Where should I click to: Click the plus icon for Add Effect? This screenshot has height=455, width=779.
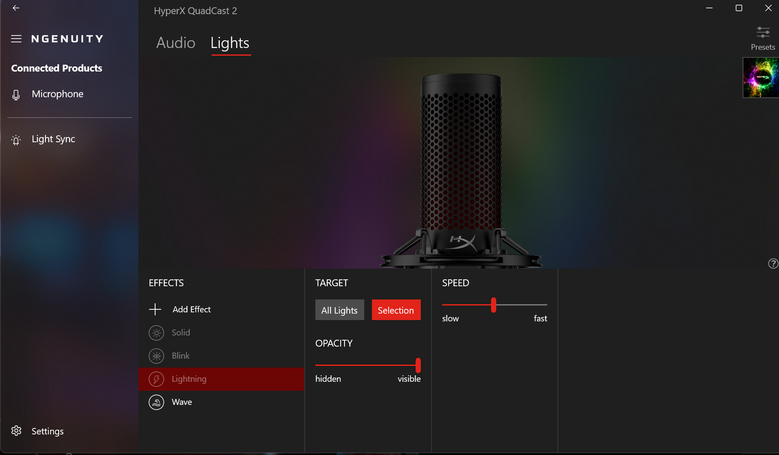coord(155,309)
